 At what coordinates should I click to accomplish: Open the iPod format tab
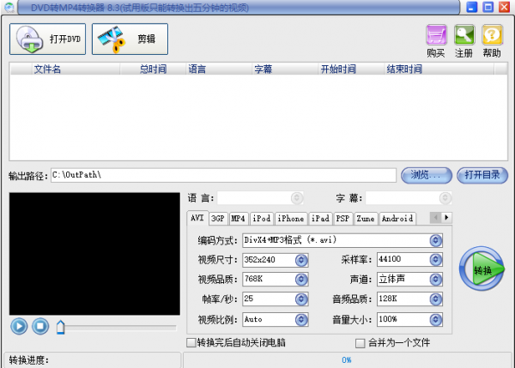coord(262,219)
